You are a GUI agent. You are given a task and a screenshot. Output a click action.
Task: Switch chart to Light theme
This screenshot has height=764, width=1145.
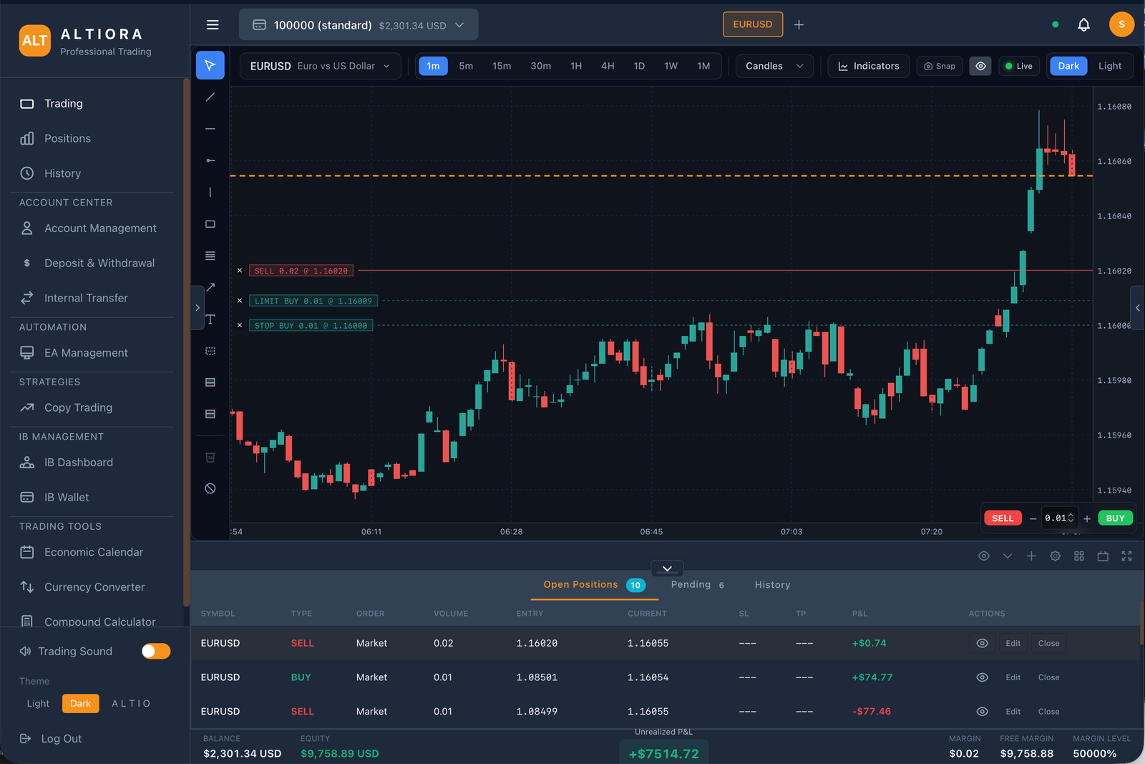tap(1110, 66)
